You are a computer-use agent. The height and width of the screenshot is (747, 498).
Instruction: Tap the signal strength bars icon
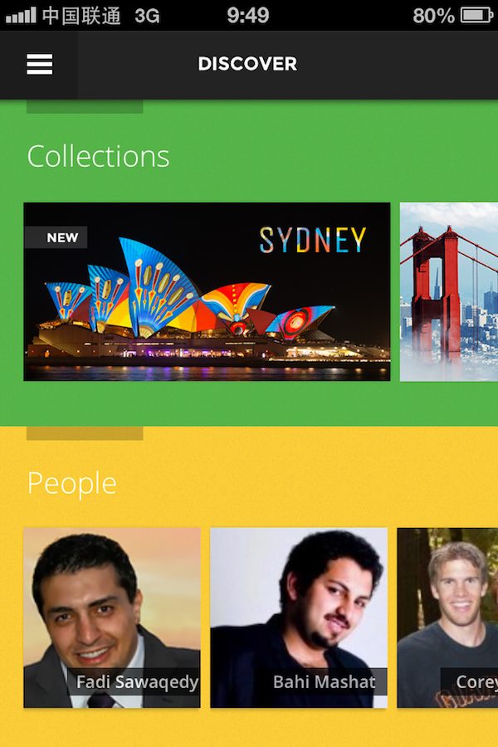click(x=21, y=16)
